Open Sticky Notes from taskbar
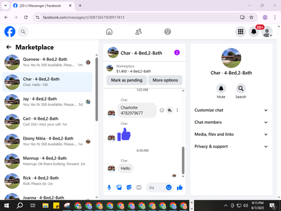281x211 pixels. (x=56, y=206)
